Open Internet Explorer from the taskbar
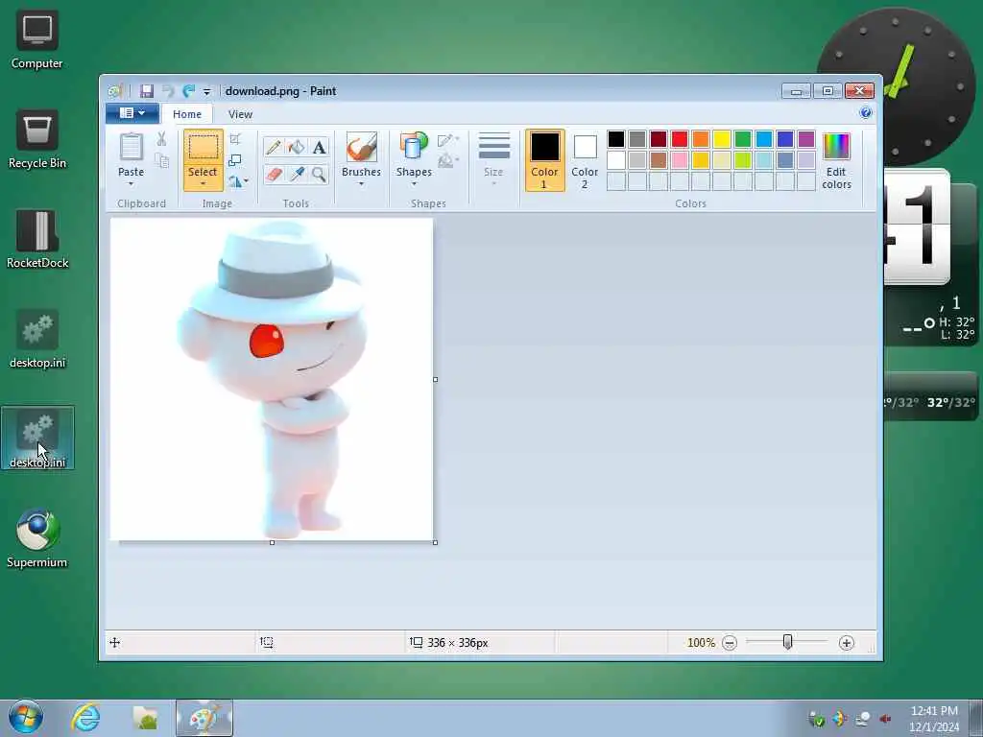The image size is (983, 737). pyautogui.click(x=85, y=718)
